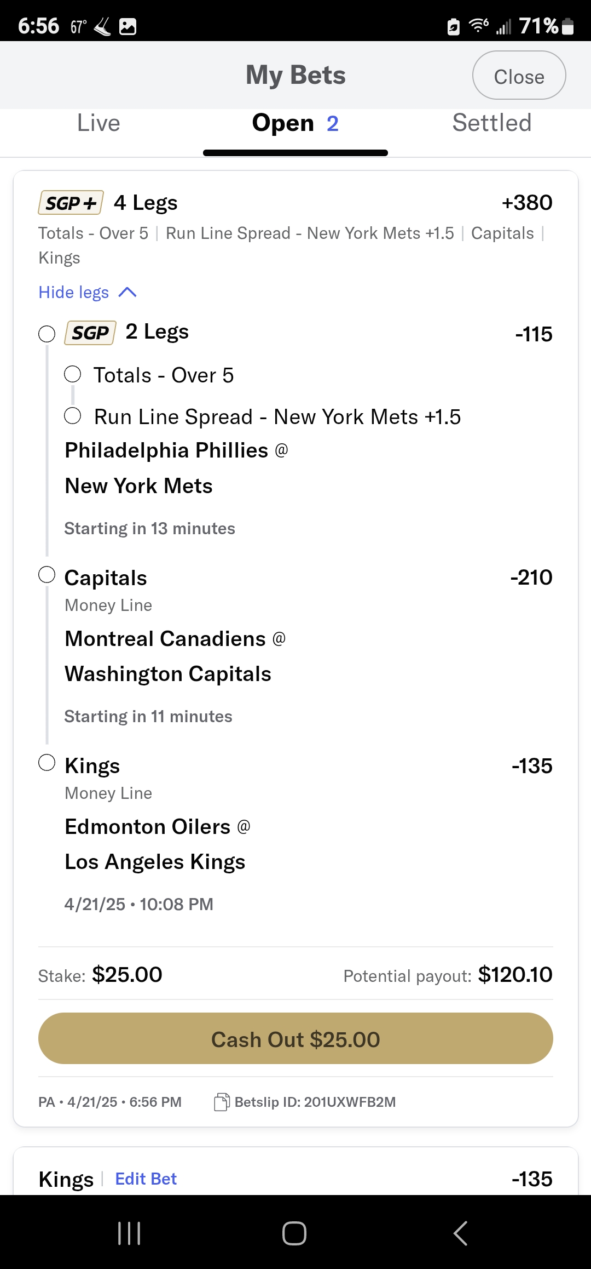Image resolution: width=591 pixels, height=1269 pixels.
Task: Select the Kings Money Line leg circle
Action: (x=47, y=763)
